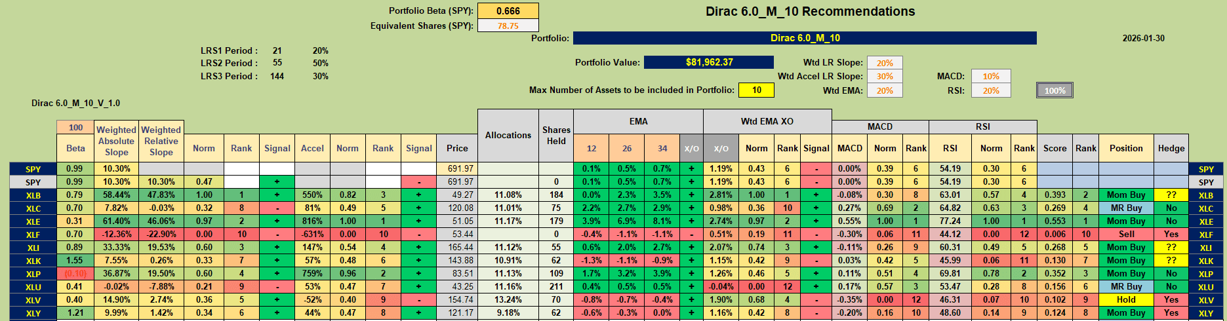This screenshot has height=321, width=1227.
Task: Edit the Wtd EMA weight cell
Action: 885,90
